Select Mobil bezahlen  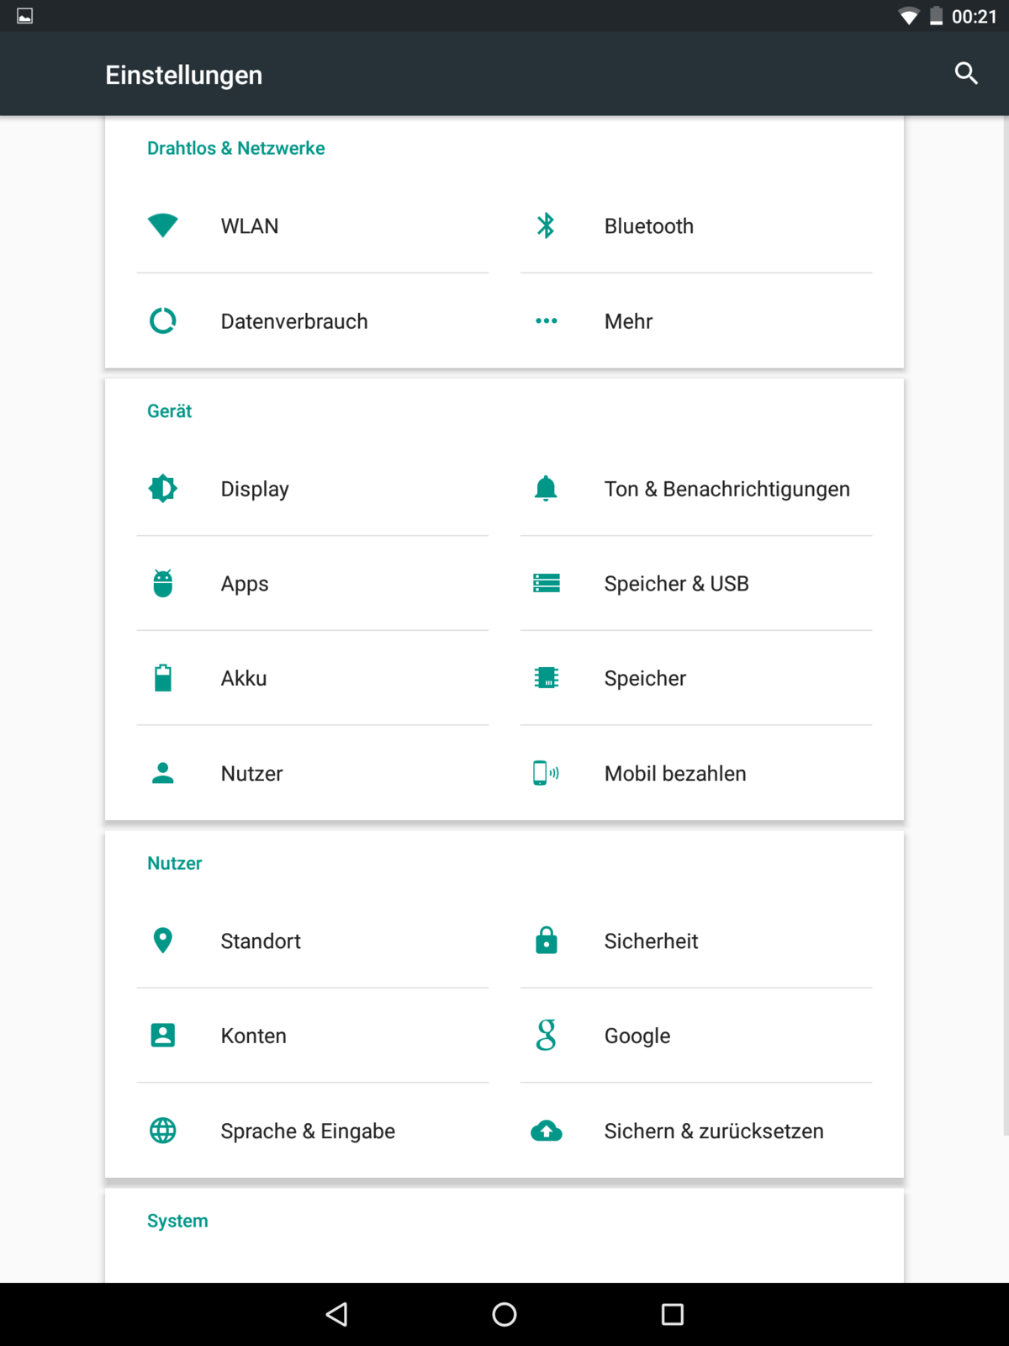[674, 774]
